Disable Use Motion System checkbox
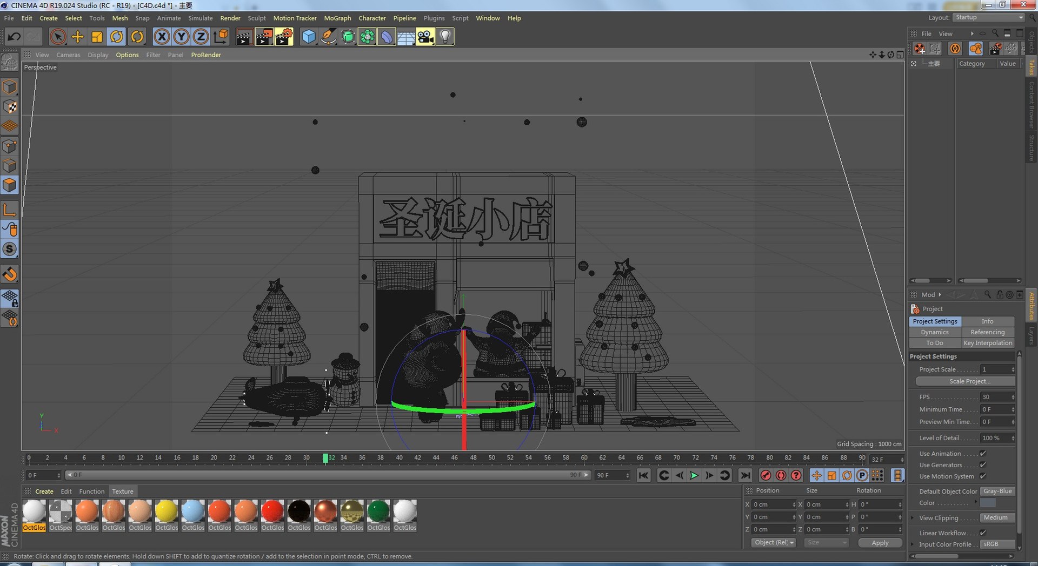 (983, 476)
